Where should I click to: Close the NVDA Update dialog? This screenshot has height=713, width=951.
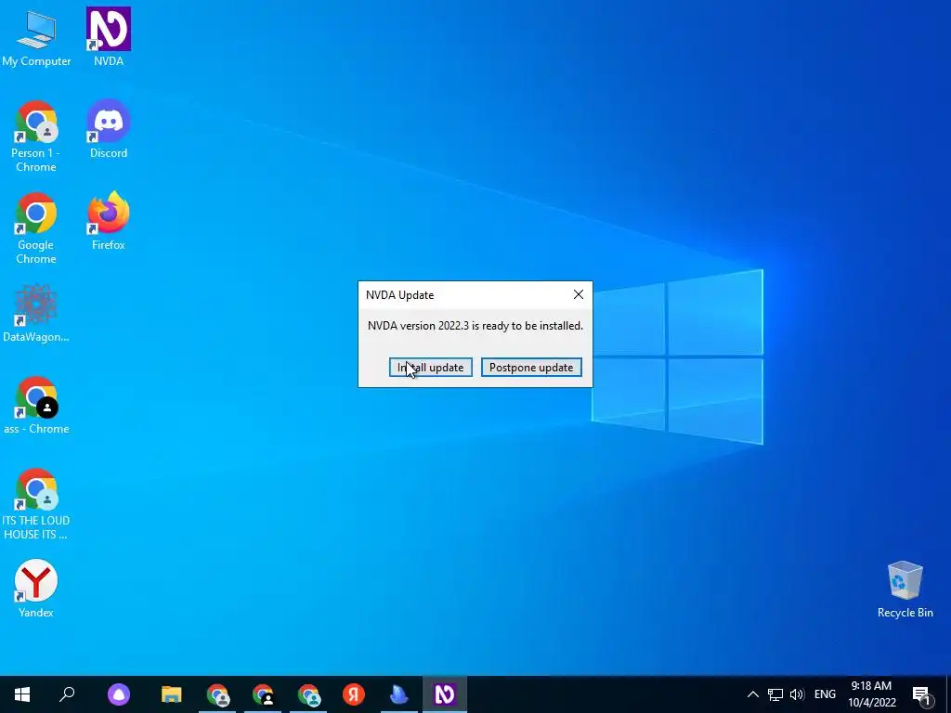pyautogui.click(x=578, y=294)
